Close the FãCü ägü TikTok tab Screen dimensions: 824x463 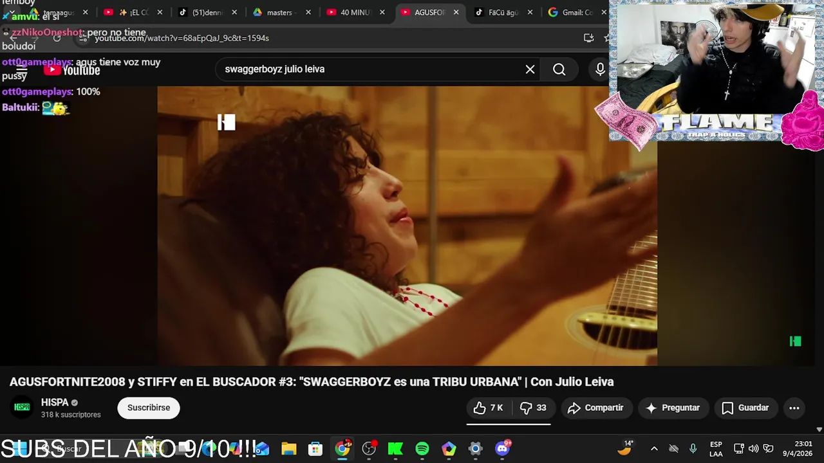(x=531, y=12)
